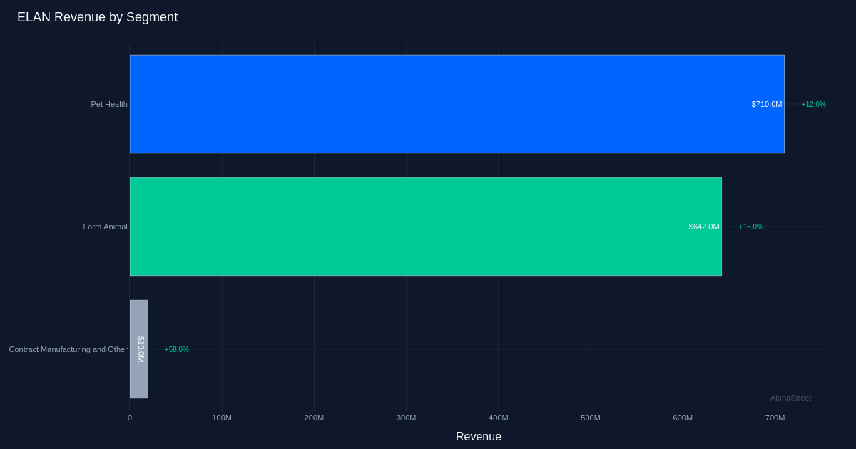Click the '300M' x-axis tick label
This screenshot has height=449, width=856.
pyautogui.click(x=407, y=418)
